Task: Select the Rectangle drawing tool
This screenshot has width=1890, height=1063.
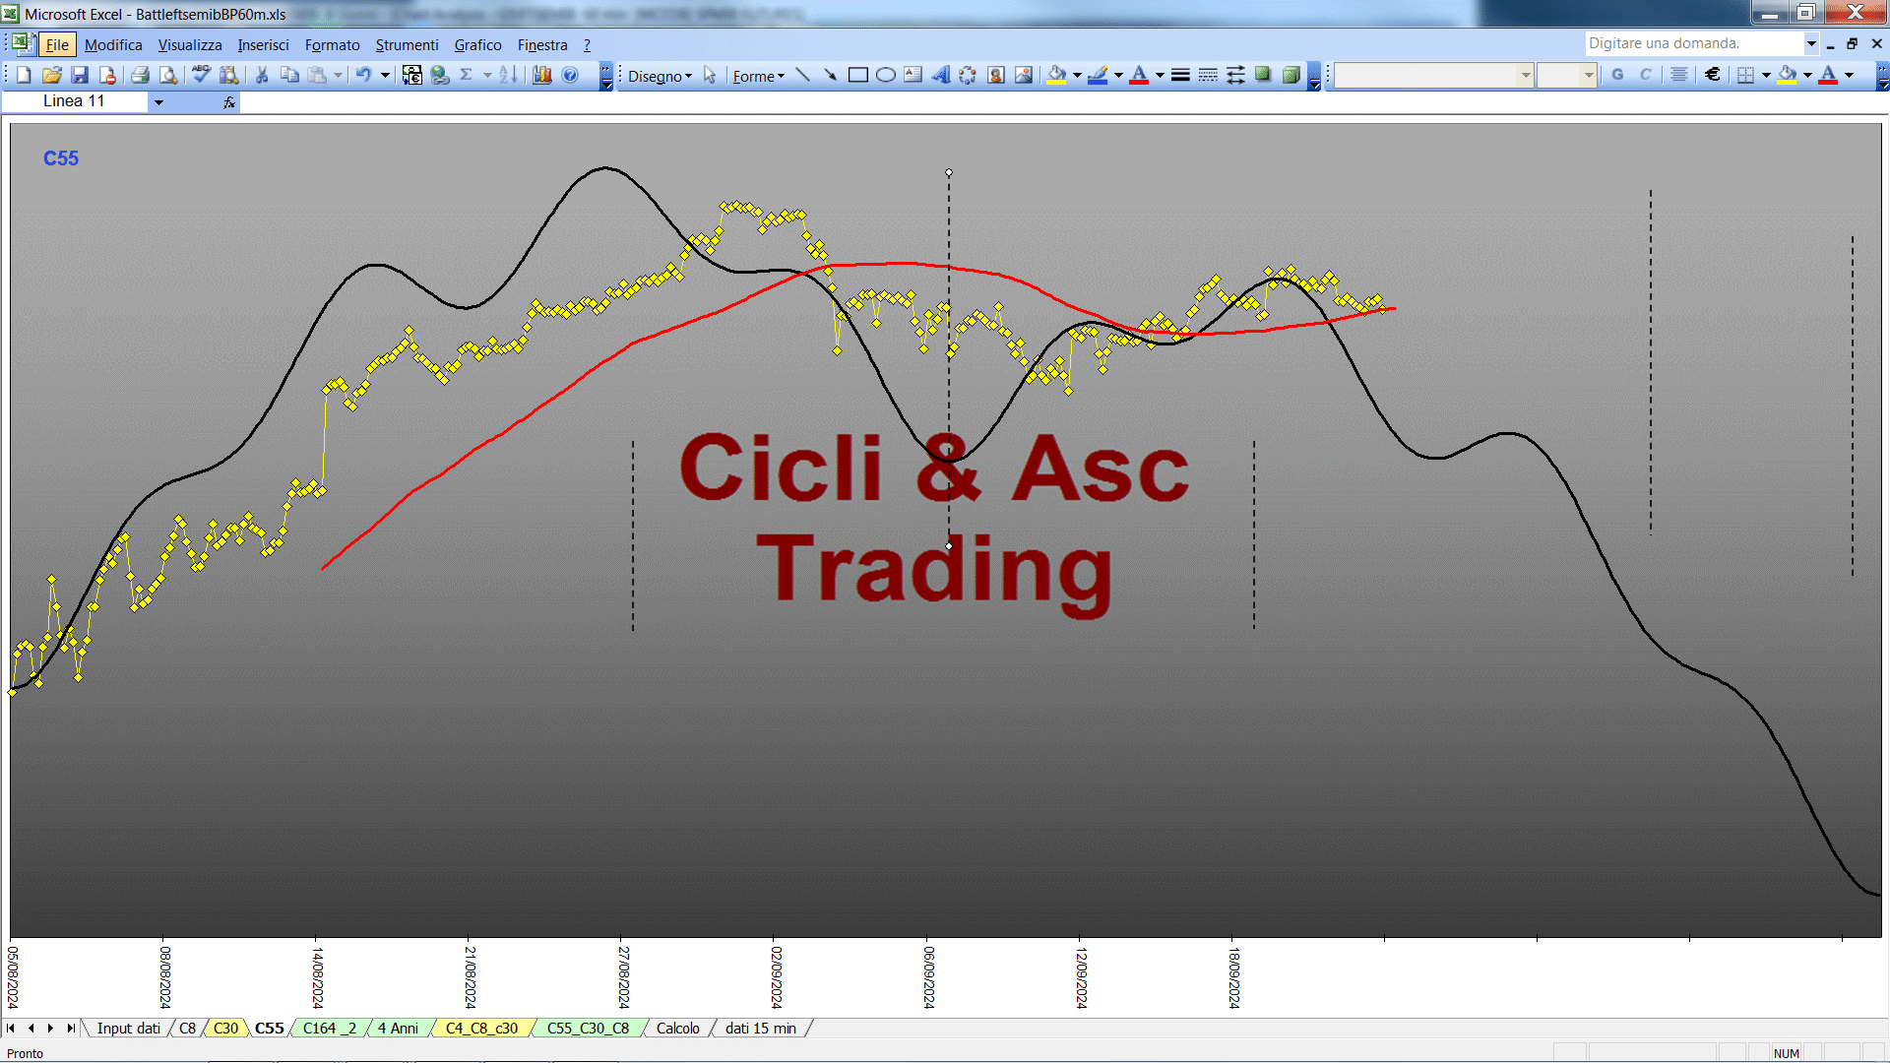Action: tap(857, 75)
